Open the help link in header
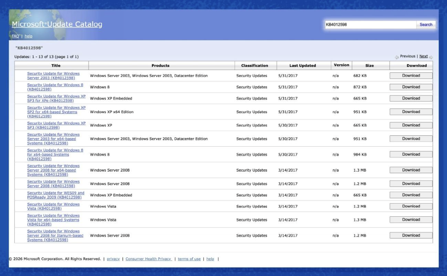Viewport: 447px width, 276px height. [28, 36]
